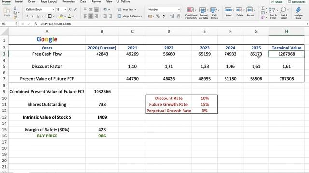Toggle Underline formatting
309x173 pixels.
(38, 16)
